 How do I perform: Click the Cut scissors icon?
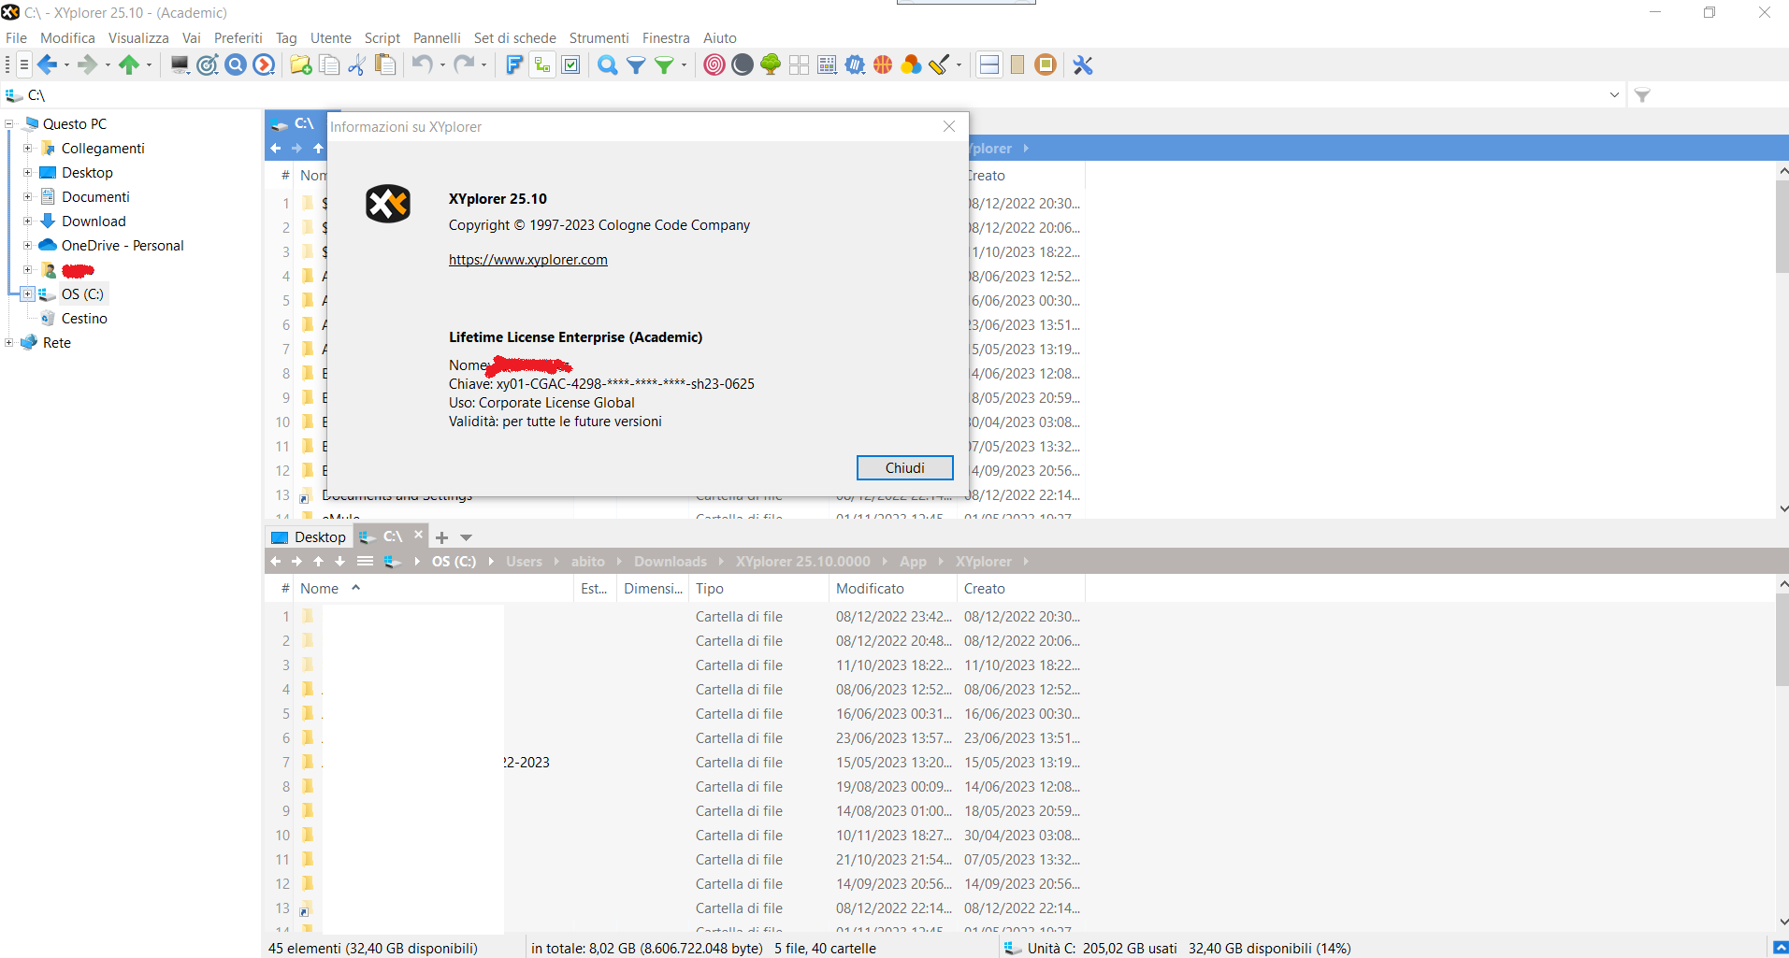(x=356, y=64)
